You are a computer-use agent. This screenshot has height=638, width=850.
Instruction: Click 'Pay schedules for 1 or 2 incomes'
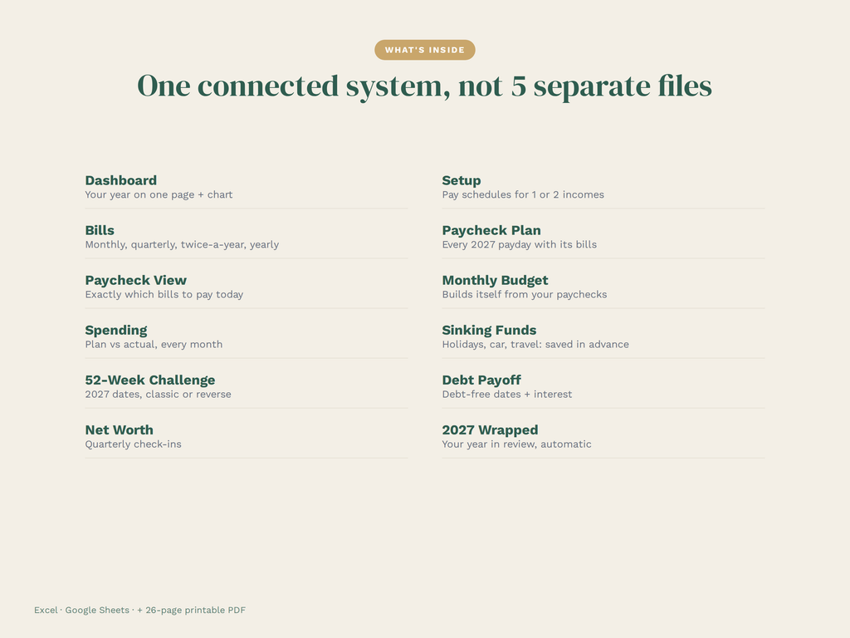point(523,194)
